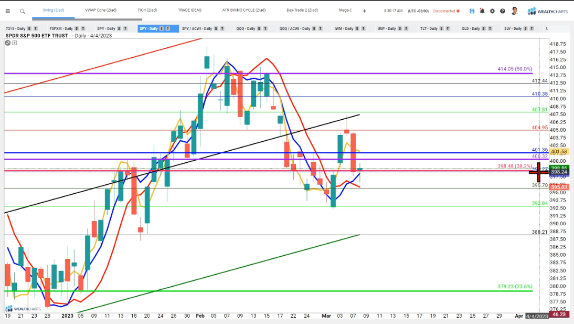Click the 414.05 (50.0%) Fibonacci label
The image size is (574, 324).
[515, 69]
